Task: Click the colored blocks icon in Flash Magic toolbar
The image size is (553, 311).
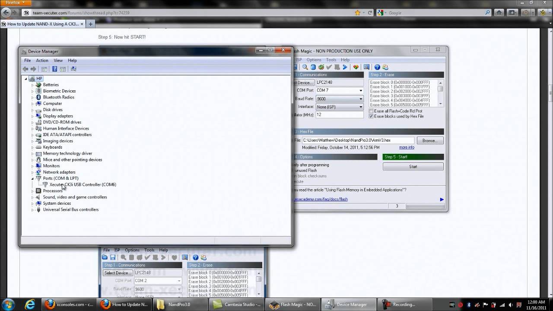Action: [356, 67]
